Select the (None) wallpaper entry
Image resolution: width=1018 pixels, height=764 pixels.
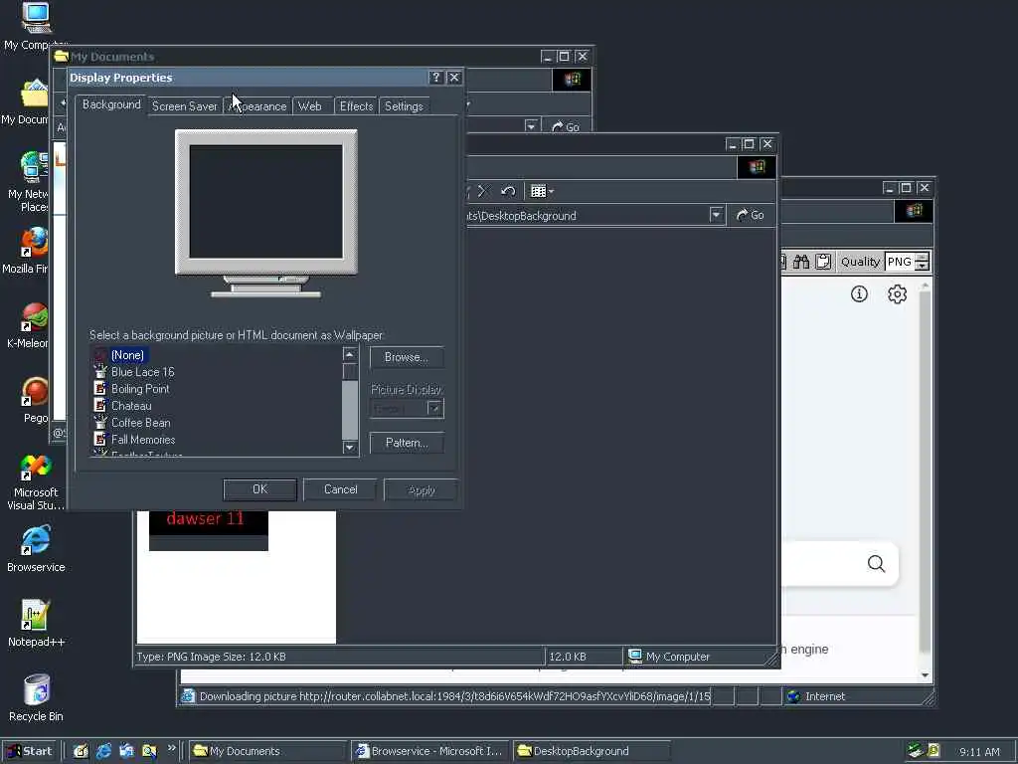click(x=127, y=355)
